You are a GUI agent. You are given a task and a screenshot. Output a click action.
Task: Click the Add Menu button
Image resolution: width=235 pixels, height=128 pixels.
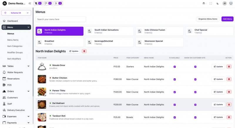tap(227, 19)
